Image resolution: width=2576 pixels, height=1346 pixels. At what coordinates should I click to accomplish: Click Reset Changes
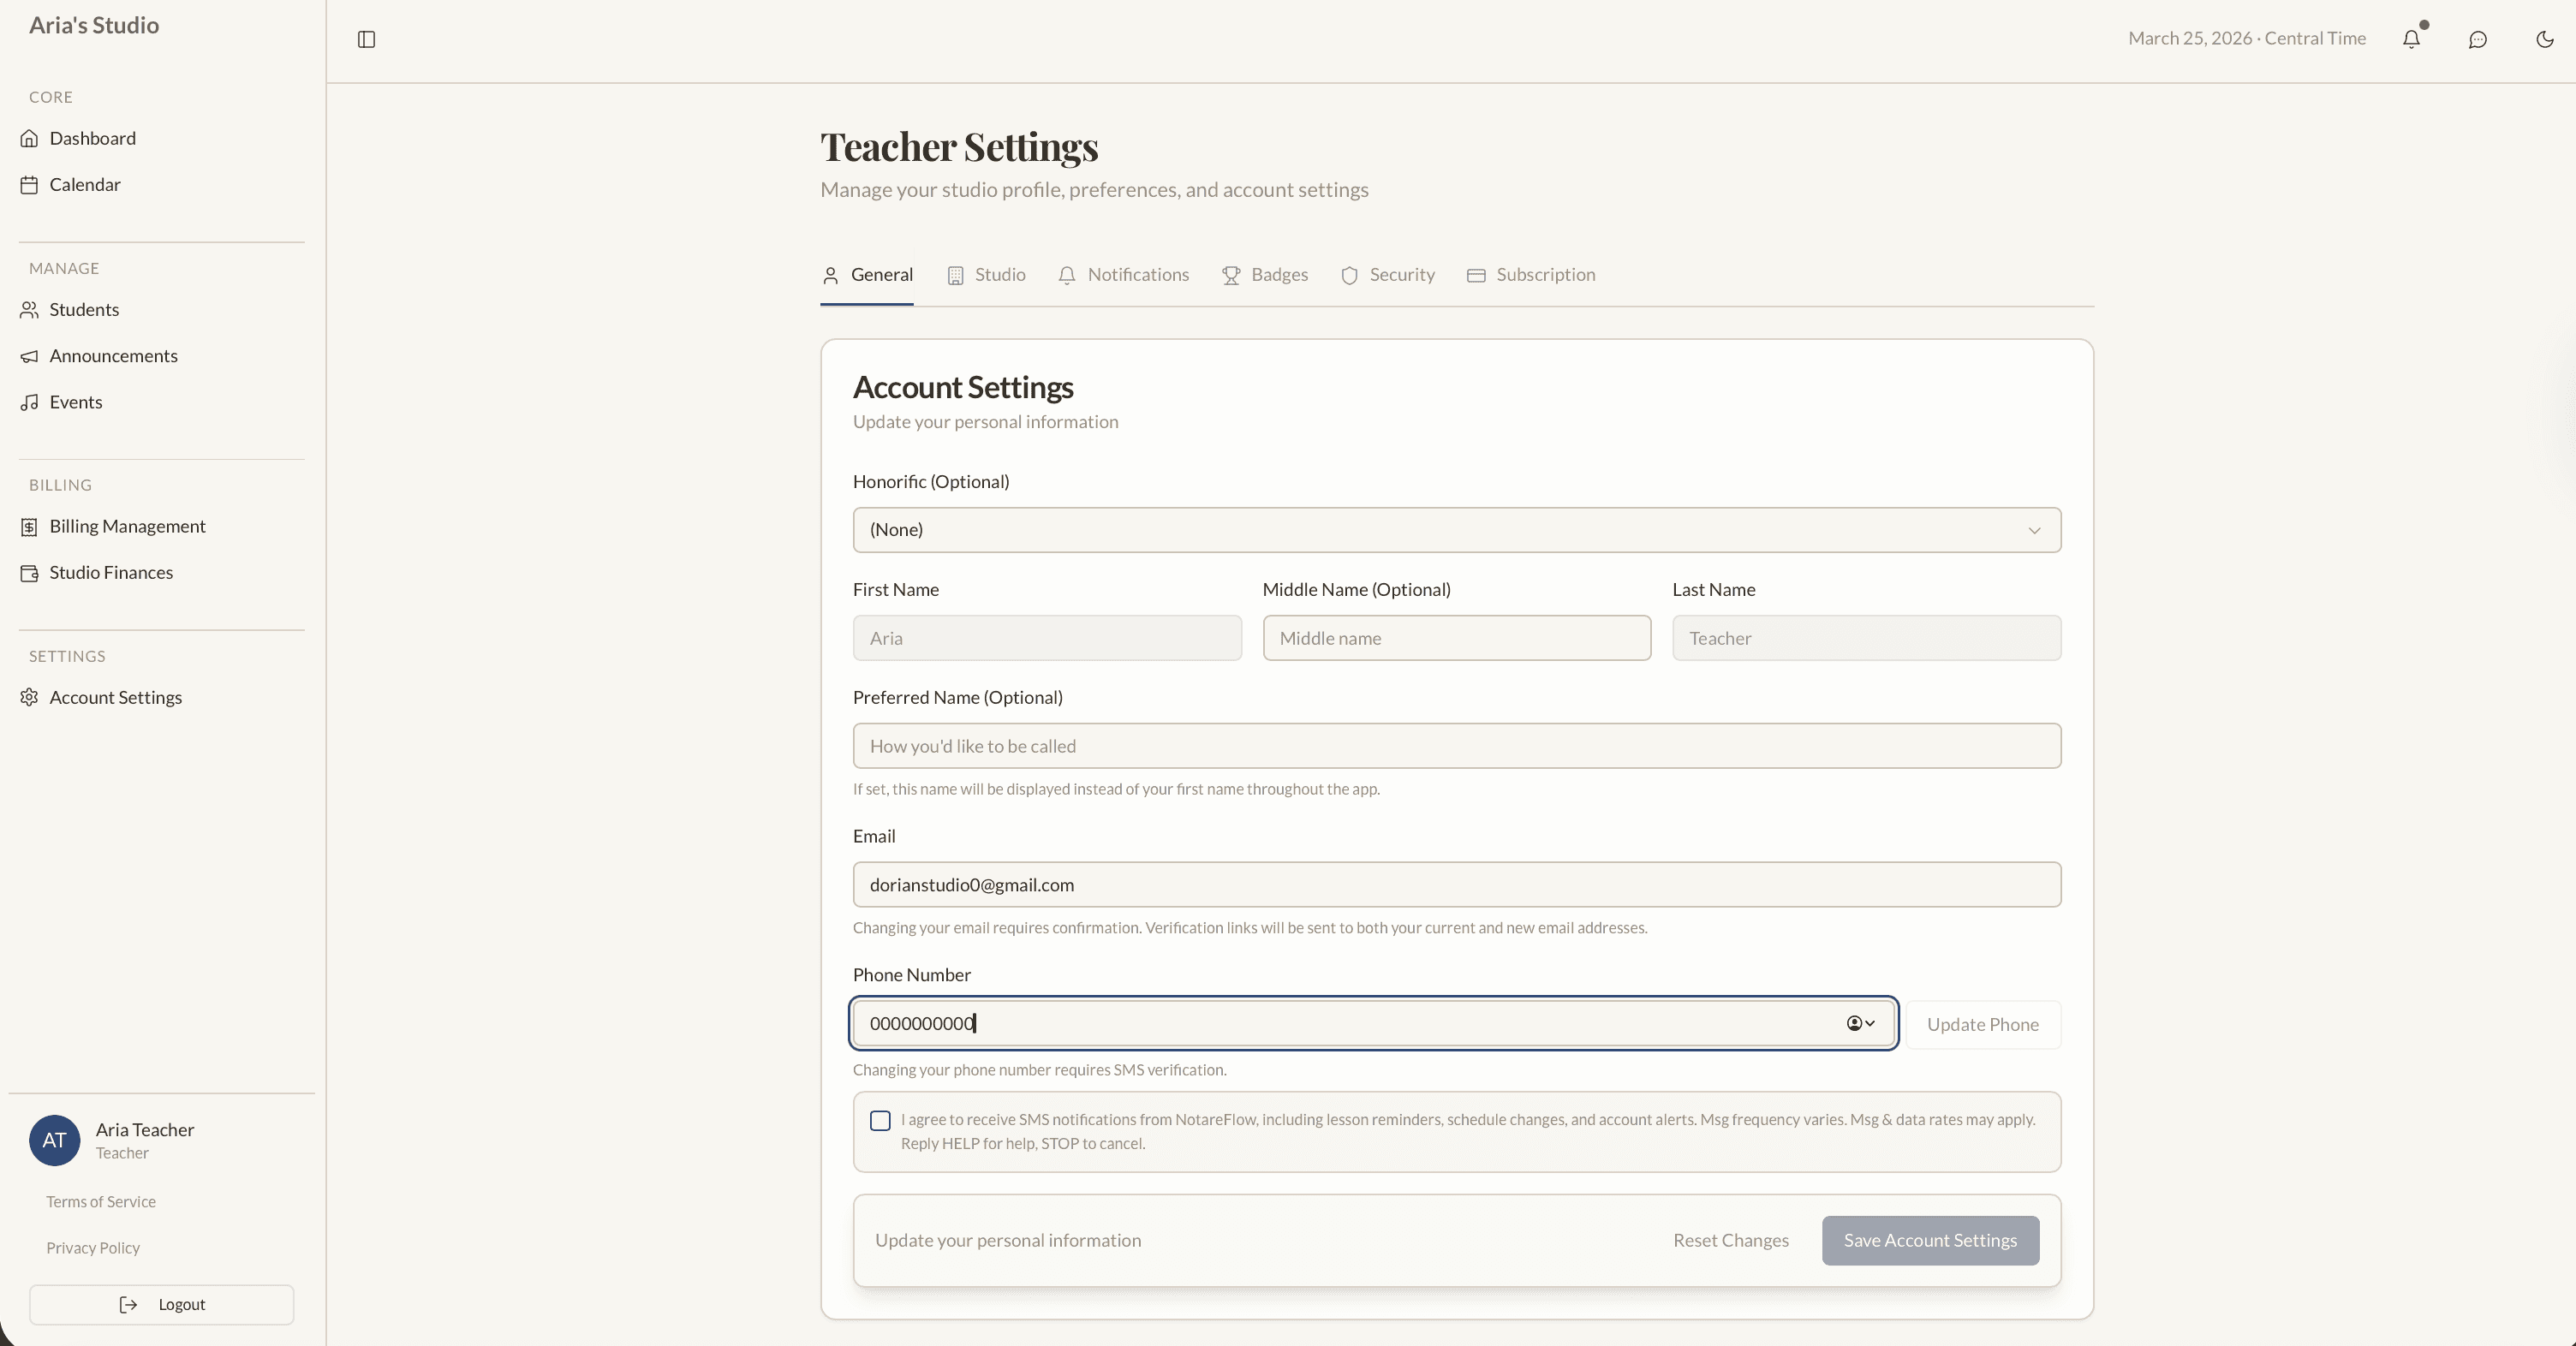click(1730, 1240)
